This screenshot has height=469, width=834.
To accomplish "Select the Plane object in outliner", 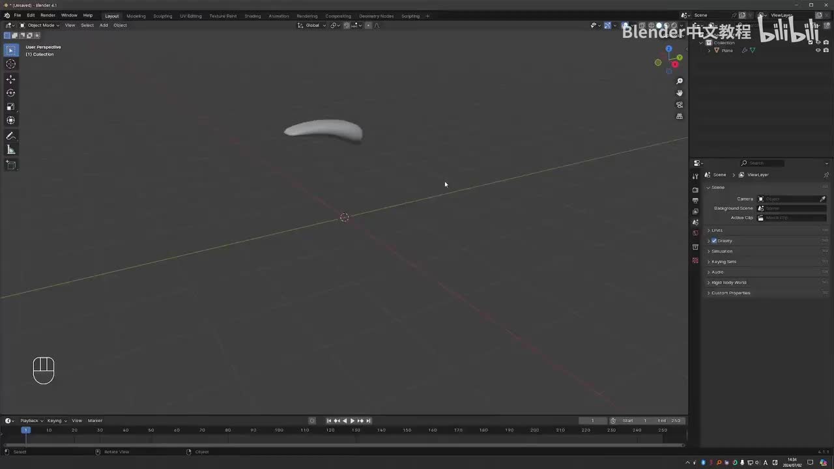I will pos(727,50).
